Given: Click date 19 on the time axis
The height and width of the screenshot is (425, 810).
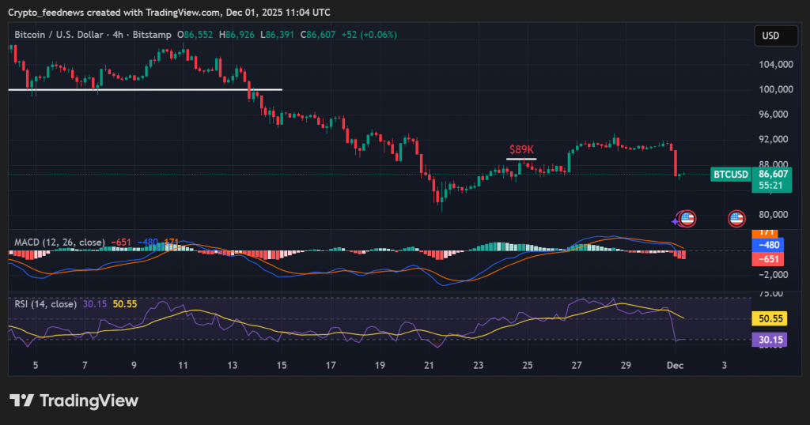Looking at the screenshot, I should [x=380, y=366].
